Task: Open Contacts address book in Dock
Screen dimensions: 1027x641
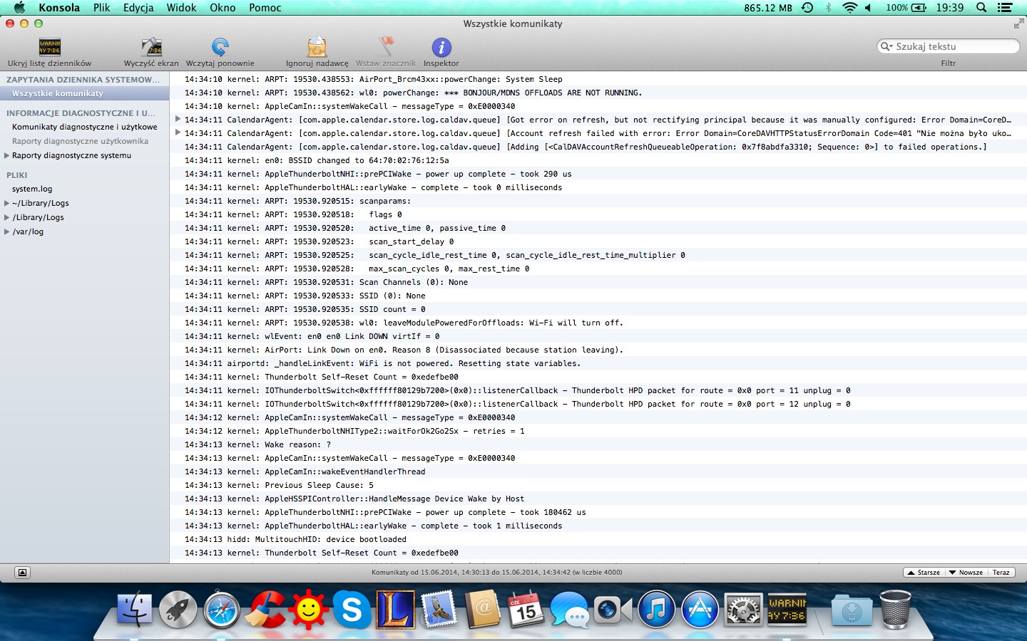Action: pyautogui.click(x=482, y=610)
